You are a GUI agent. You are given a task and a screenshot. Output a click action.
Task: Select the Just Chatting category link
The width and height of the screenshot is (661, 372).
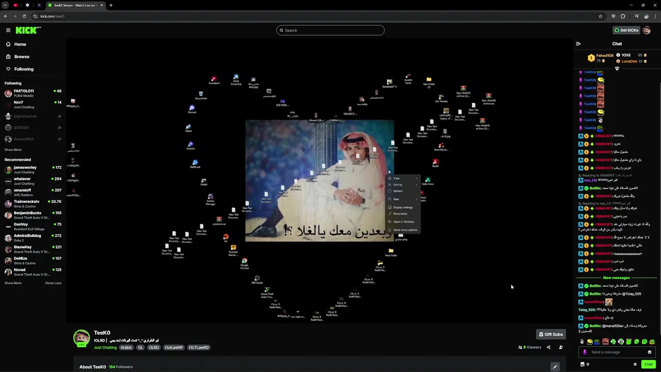pyautogui.click(x=105, y=348)
